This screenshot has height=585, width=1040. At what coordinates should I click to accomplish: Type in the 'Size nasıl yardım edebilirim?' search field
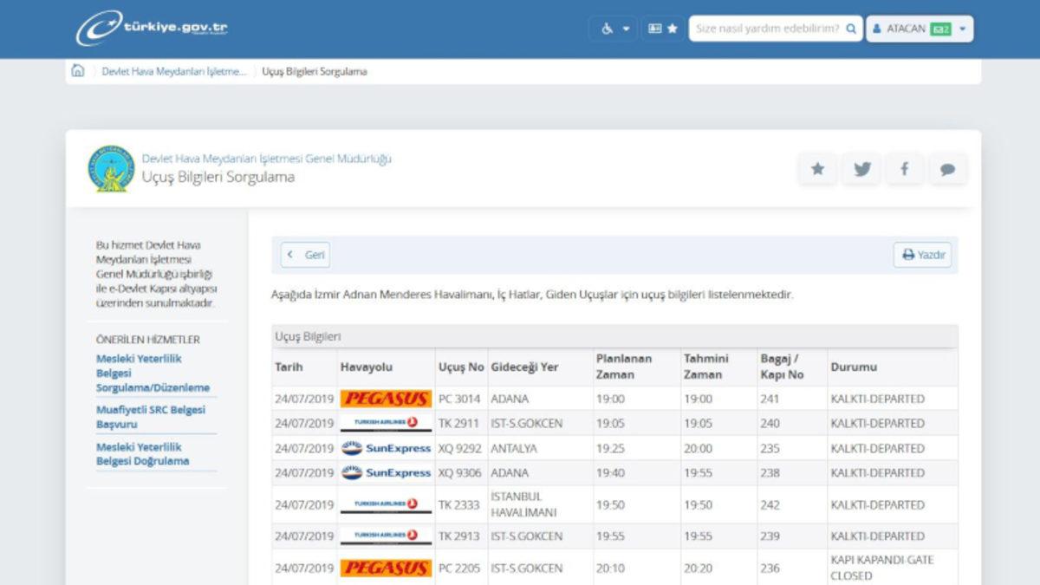tap(767, 29)
